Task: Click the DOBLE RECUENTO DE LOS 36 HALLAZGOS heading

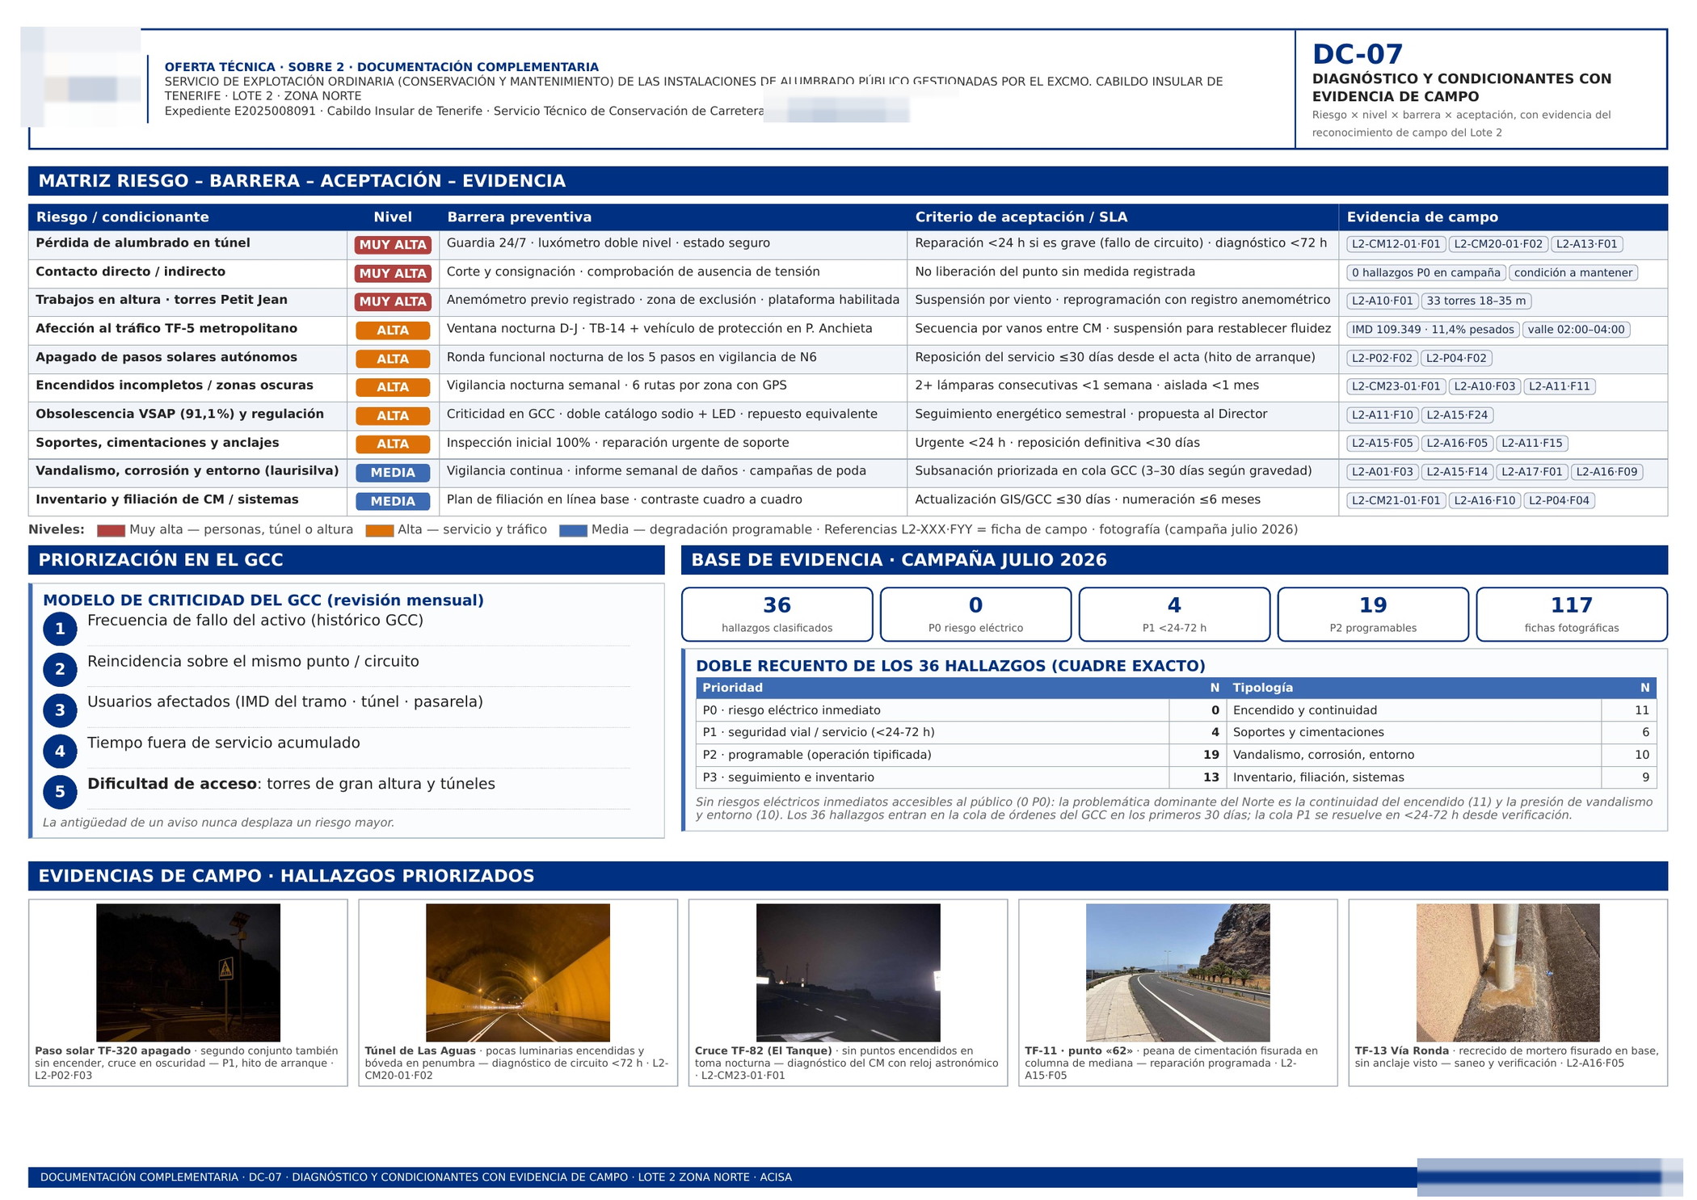Action: (x=950, y=666)
